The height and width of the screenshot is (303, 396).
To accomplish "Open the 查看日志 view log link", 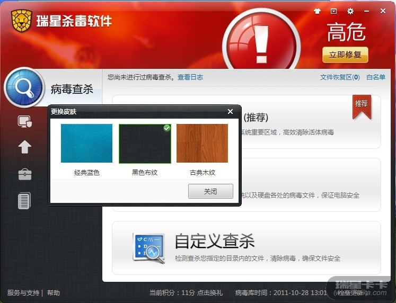I will tap(190, 77).
